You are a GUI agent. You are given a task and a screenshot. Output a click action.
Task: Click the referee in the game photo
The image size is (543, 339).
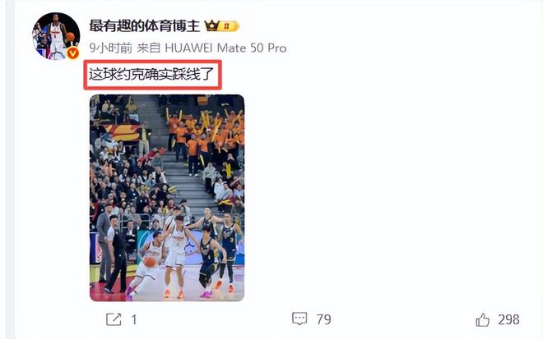point(116,254)
